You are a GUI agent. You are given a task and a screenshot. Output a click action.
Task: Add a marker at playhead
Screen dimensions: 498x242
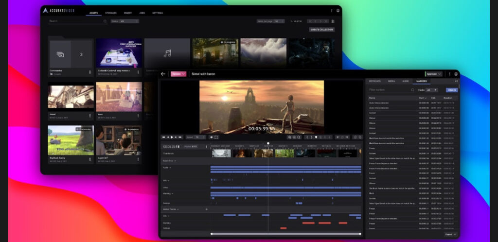pos(316,138)
